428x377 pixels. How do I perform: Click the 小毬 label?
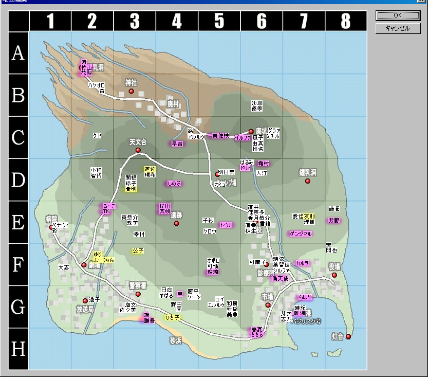click(96, 170)
